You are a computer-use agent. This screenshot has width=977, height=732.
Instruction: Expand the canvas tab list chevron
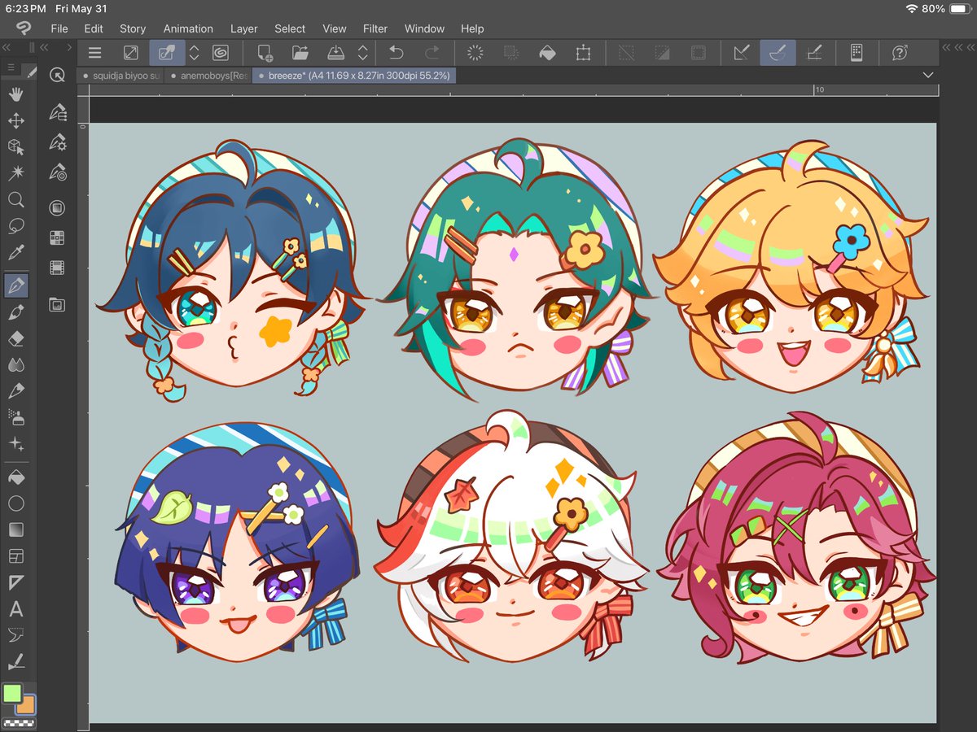(928, 75)
